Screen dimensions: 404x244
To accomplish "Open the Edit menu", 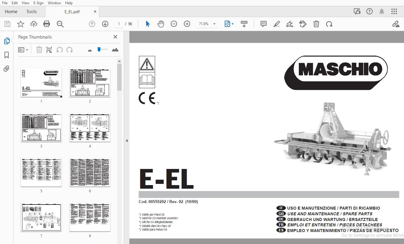I will pyautogui.click(x=15, y=3).
